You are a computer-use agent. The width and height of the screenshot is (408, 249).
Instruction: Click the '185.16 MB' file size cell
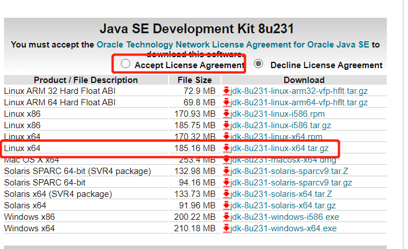[x=195, y=148]
